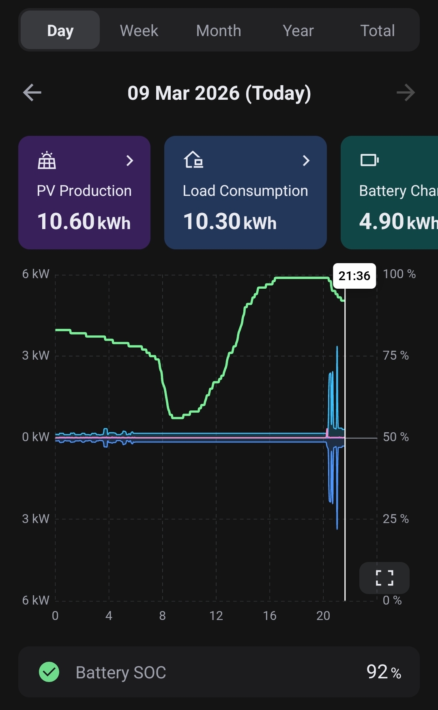Switch to the Month tab
This screenshot has width=438, height=710.
tap(219, 30)
